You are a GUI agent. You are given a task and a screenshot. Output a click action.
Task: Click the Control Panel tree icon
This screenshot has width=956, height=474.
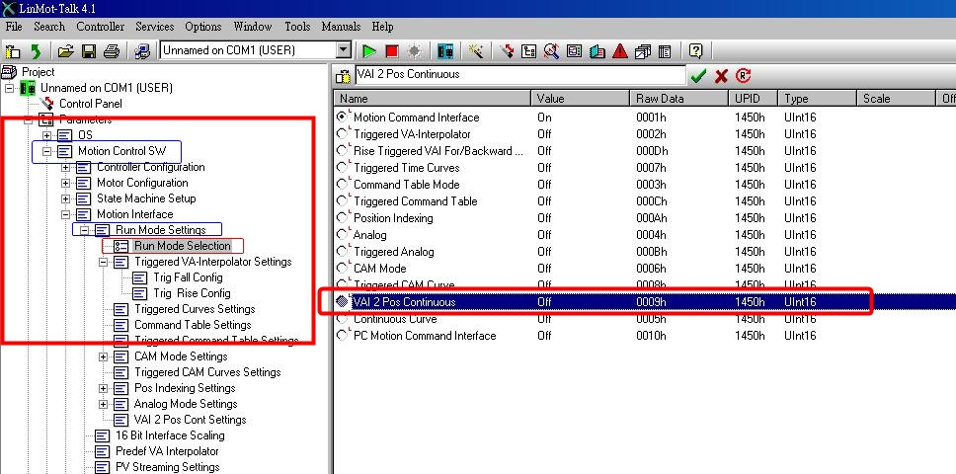coord(47,104)
